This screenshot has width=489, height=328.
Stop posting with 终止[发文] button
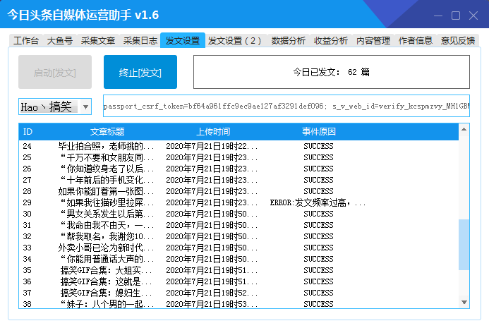click(x=140, y=72)
